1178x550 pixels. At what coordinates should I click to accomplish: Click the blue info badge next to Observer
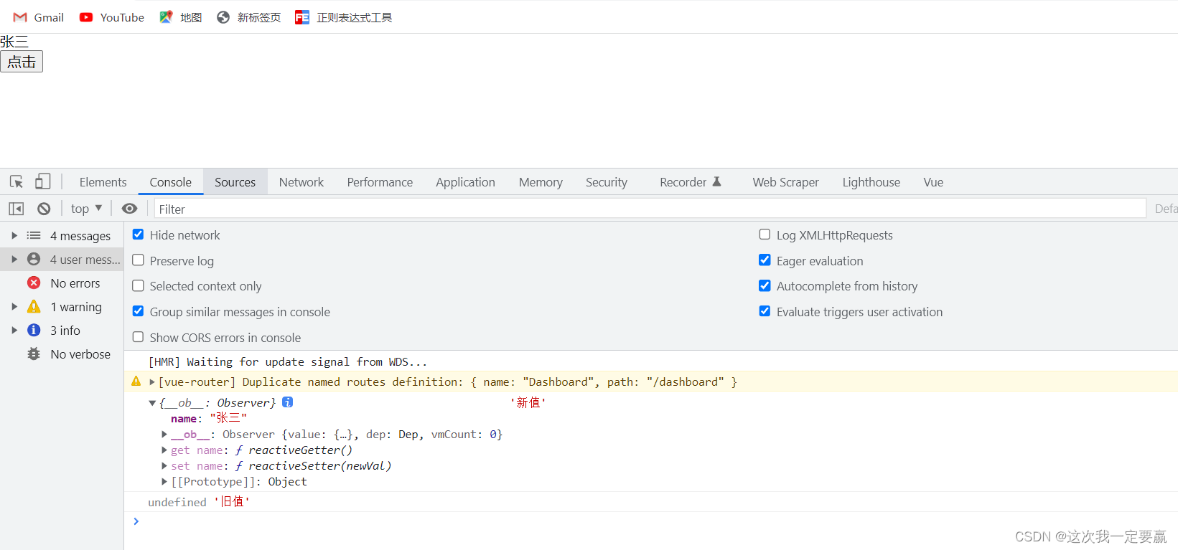(287, 402)
